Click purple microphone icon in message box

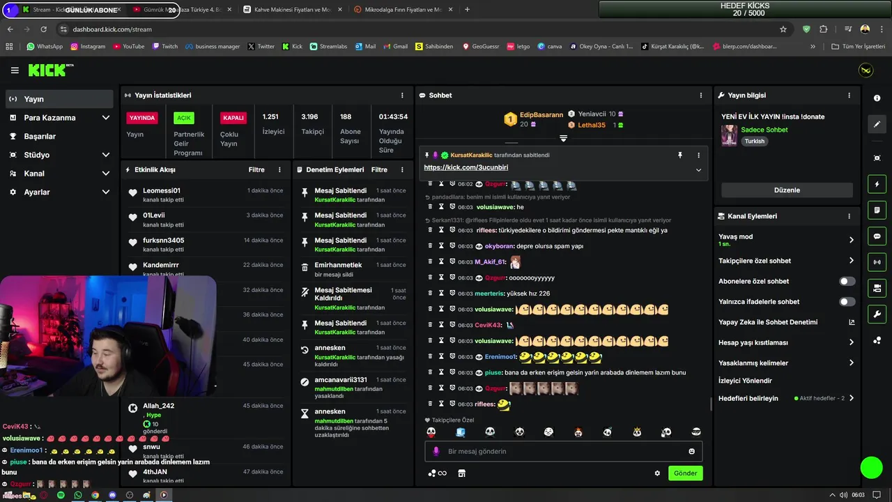pos(436,451)
